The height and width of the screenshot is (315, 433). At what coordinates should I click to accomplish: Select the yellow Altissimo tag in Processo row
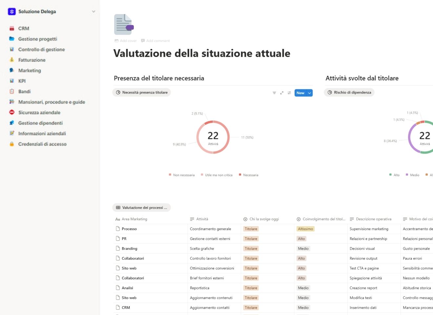click(x=305, y=229)
